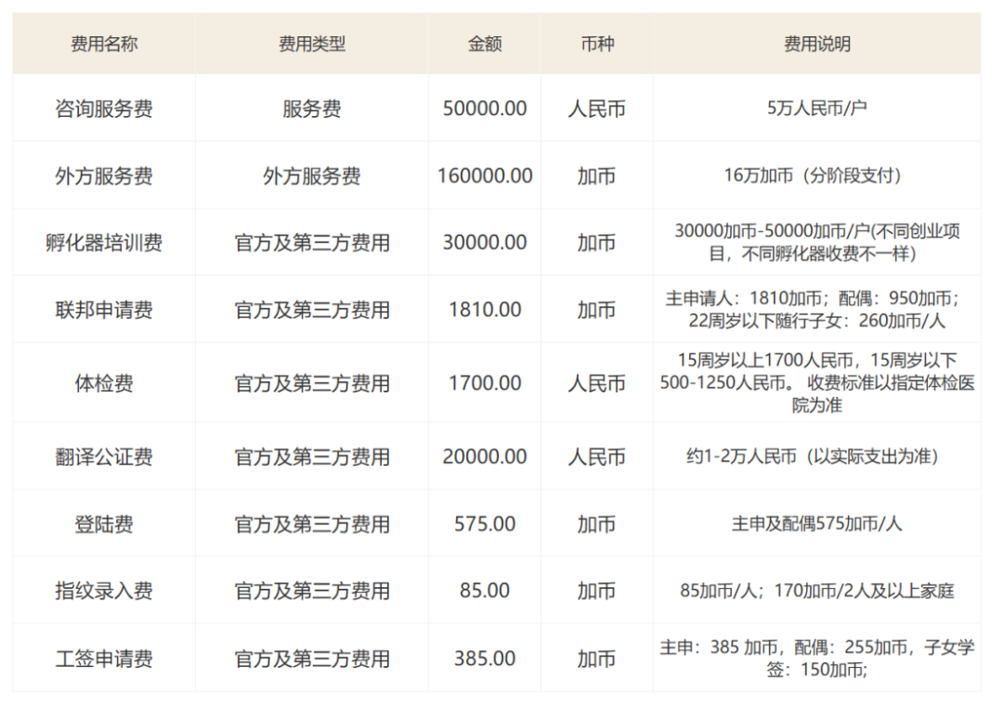Click the amount 1810.00
This screenshot has height=705, width=1003.
(484, 310)
